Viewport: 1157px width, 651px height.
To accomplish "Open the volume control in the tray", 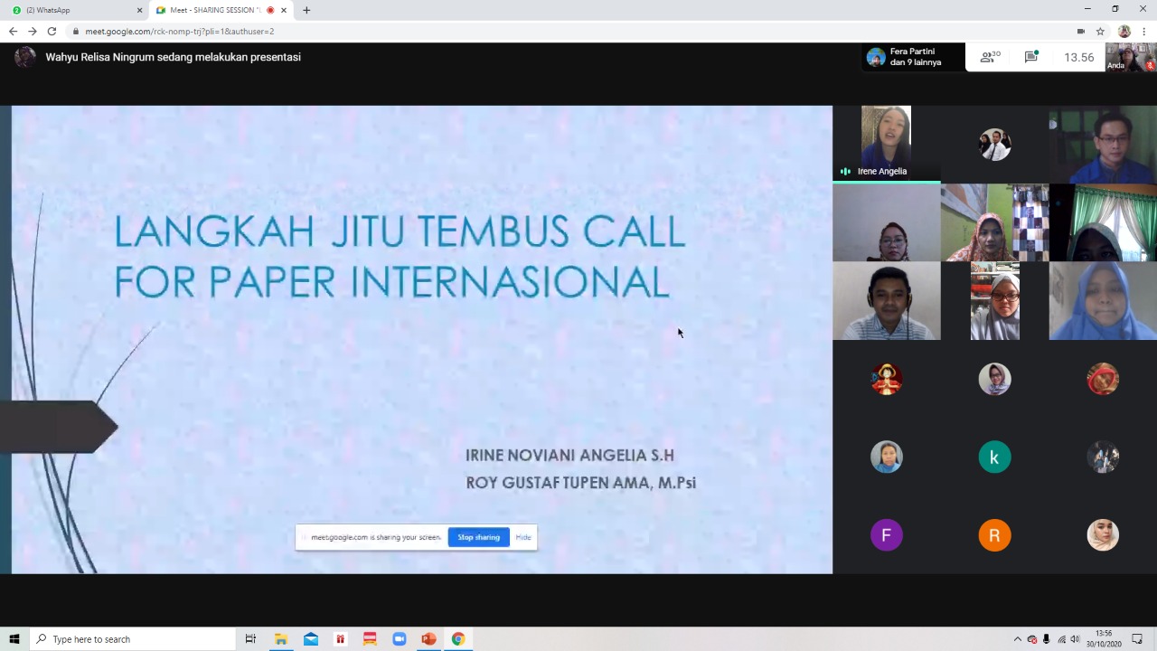I will (x=1075, y=639).
